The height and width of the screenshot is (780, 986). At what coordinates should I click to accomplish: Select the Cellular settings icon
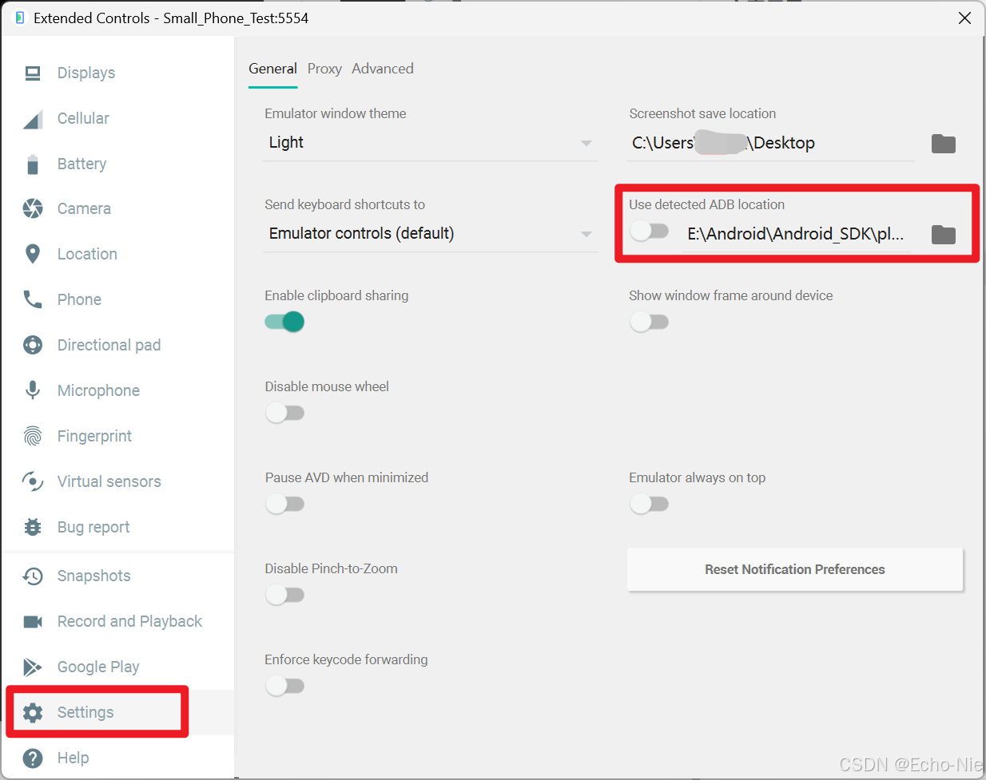(32, 118)
